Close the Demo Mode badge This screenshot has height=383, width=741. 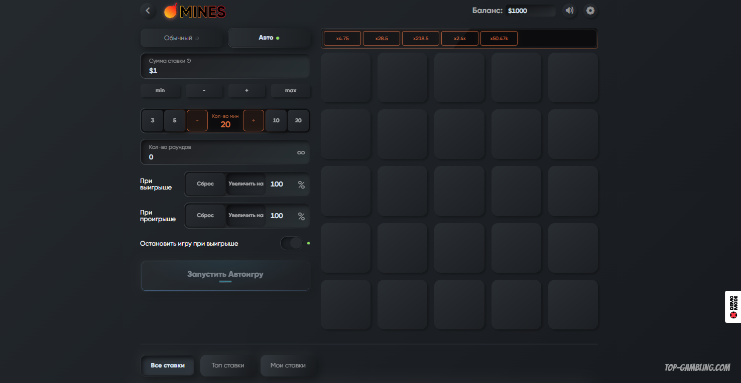point(733,315)
